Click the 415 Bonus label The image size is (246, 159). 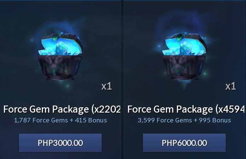[91, 120]
